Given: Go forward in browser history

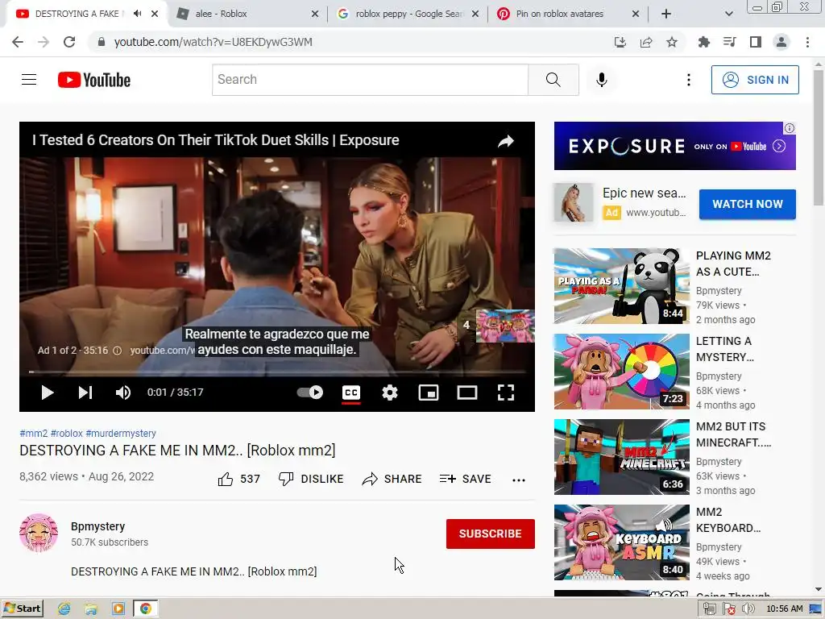Looking at the screenshot, I should coord(44,42).
